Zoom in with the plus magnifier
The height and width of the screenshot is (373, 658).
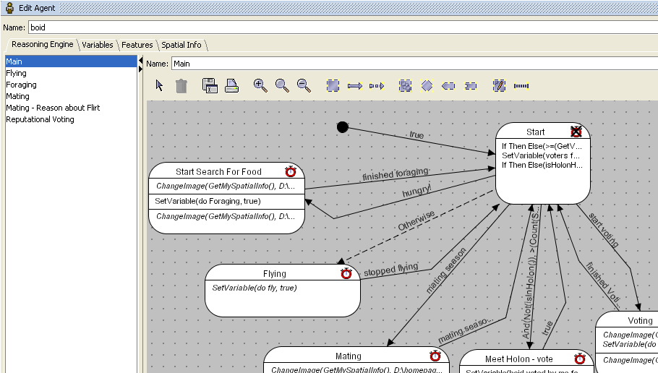pos(260,86)
